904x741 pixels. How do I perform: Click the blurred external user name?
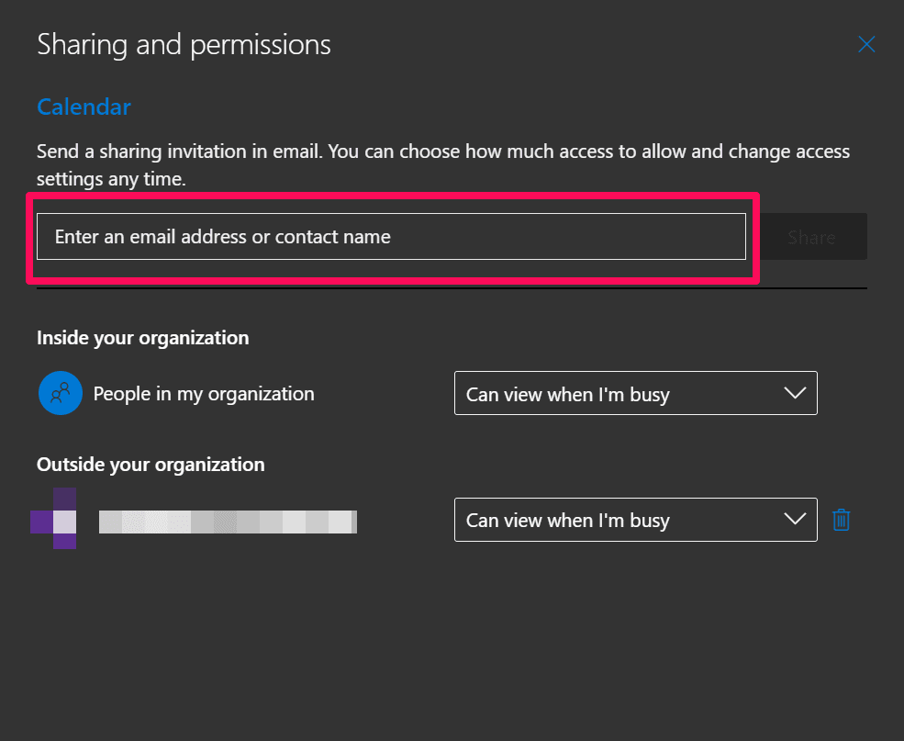click(x=228, y=522)
